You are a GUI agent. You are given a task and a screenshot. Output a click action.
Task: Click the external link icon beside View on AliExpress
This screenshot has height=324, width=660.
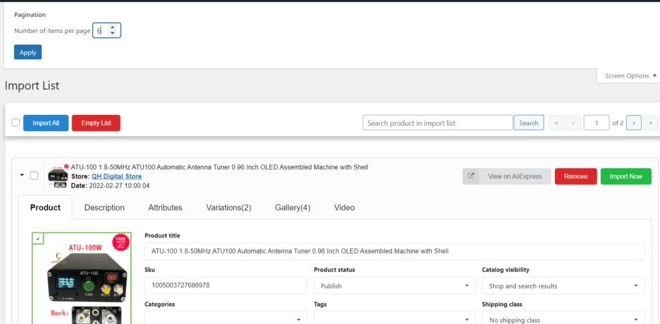tap(471, 177)
